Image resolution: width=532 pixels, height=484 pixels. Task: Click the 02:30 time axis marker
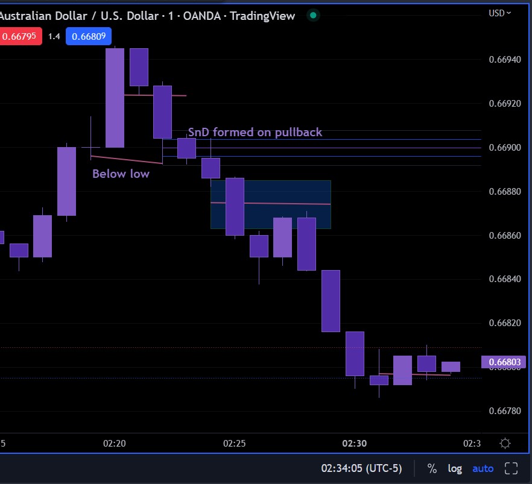[x=354, y=444]
